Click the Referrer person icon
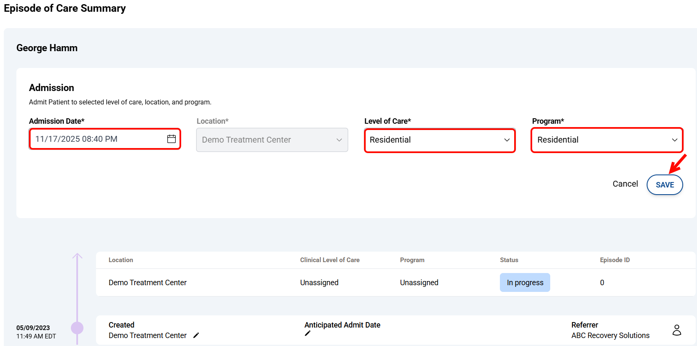This screenshot has height=346, width=697. coord(676,330)
